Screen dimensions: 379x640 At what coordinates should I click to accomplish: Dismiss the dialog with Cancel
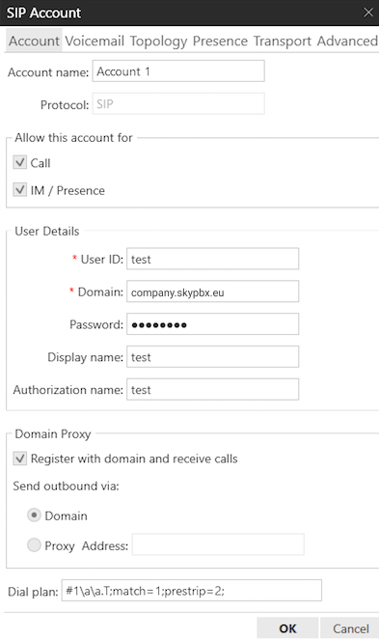[x=350, y=628]
